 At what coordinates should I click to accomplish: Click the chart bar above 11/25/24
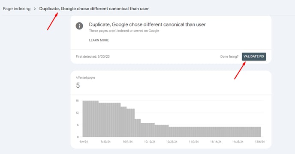tap(238, 132)
